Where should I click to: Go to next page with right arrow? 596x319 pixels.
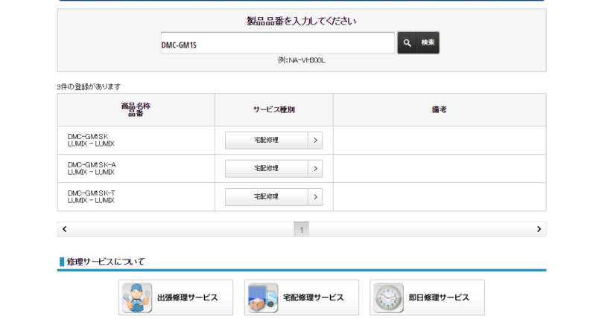pyautogui.click(x=539, y=229)
